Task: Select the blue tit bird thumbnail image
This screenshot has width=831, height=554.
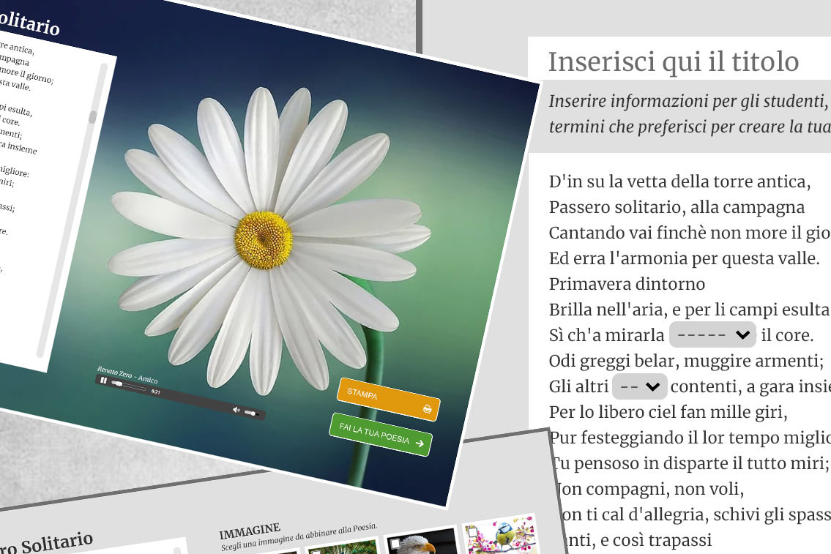Action: click(501, 535)
